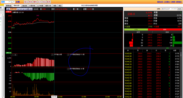This screenshot has width=183, height=98.
Task: Switch to the 主力地圖 tab
Action: [x=40, y=6]
